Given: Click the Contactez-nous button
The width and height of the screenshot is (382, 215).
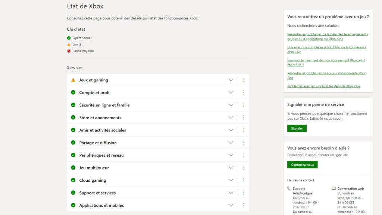Looking at the screenshot, I should [x=302, y=164].
